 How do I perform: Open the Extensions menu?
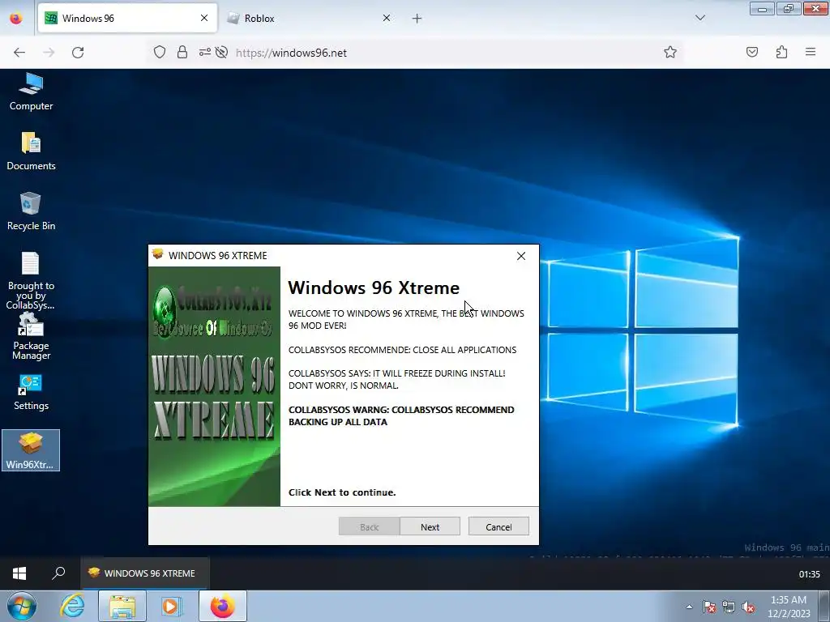[x=781, y=52]
